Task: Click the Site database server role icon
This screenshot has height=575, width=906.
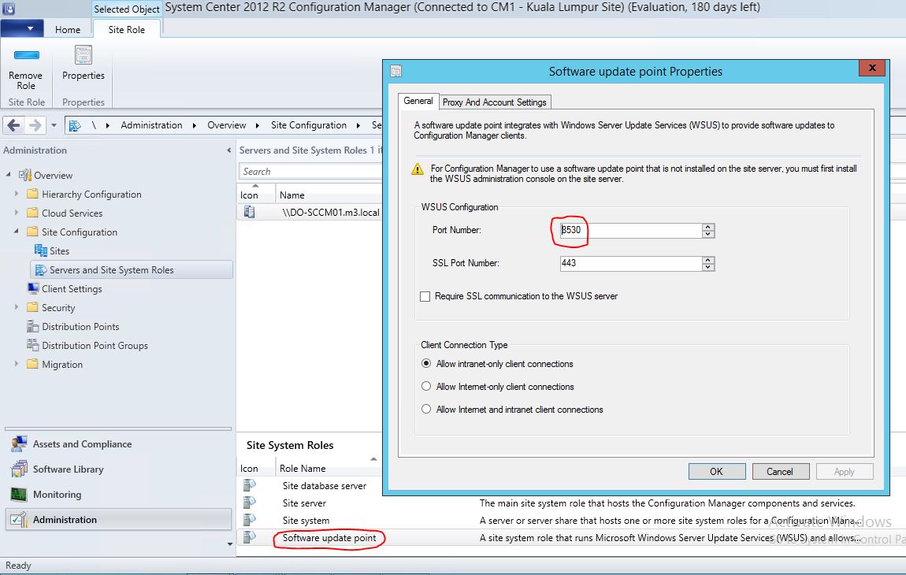Action: pyautogui.click(x=249, y=485)
